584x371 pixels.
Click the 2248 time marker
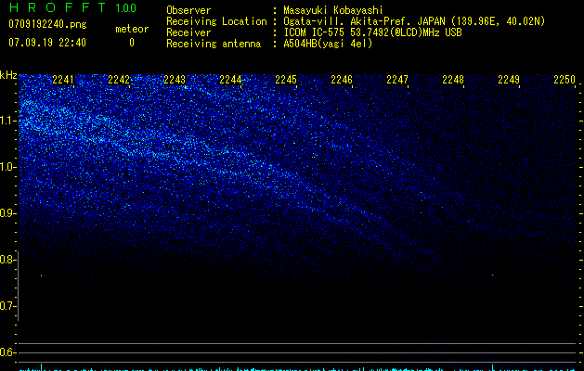click(453, 80)
